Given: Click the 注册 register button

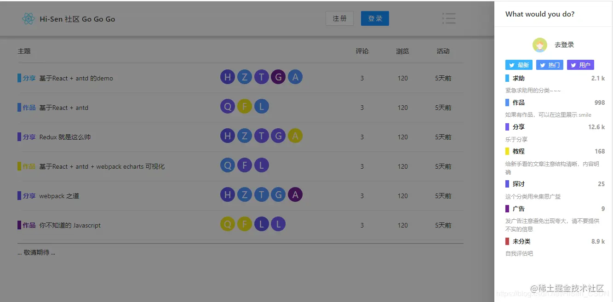Looking at the screenshot, I should [339, 18].
